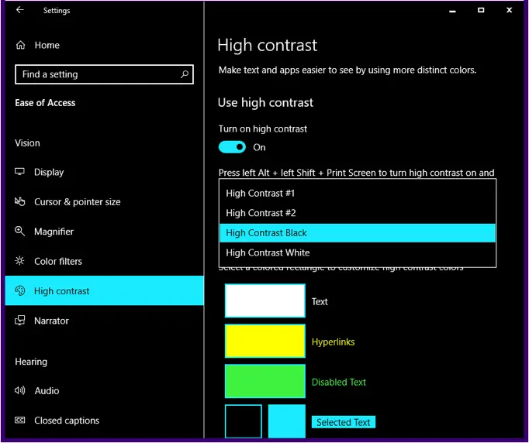Click the yellow Hyperlinks color swatch
The image size is (529, 443).
coord(265,341)
